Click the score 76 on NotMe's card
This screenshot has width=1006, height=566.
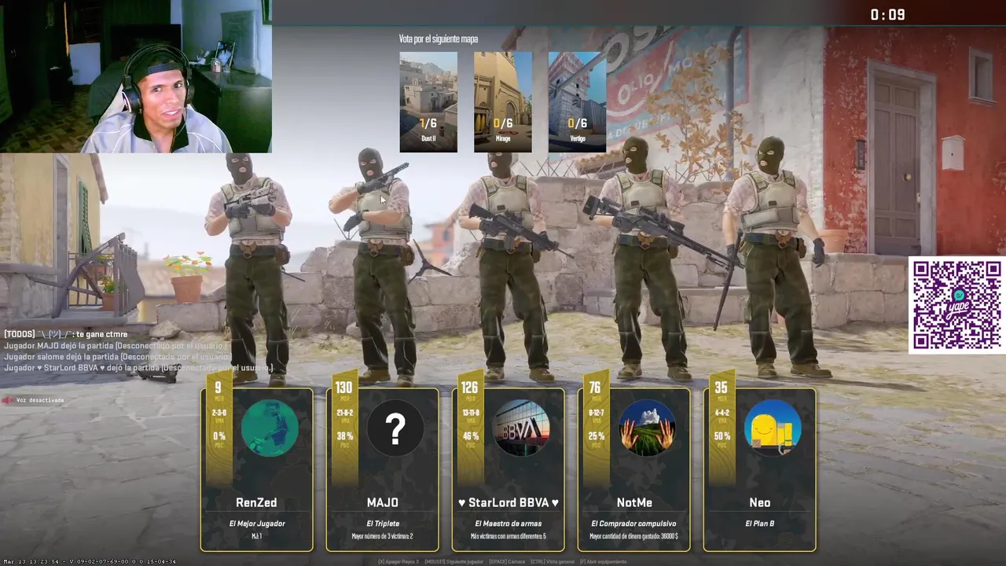[595, 388]
